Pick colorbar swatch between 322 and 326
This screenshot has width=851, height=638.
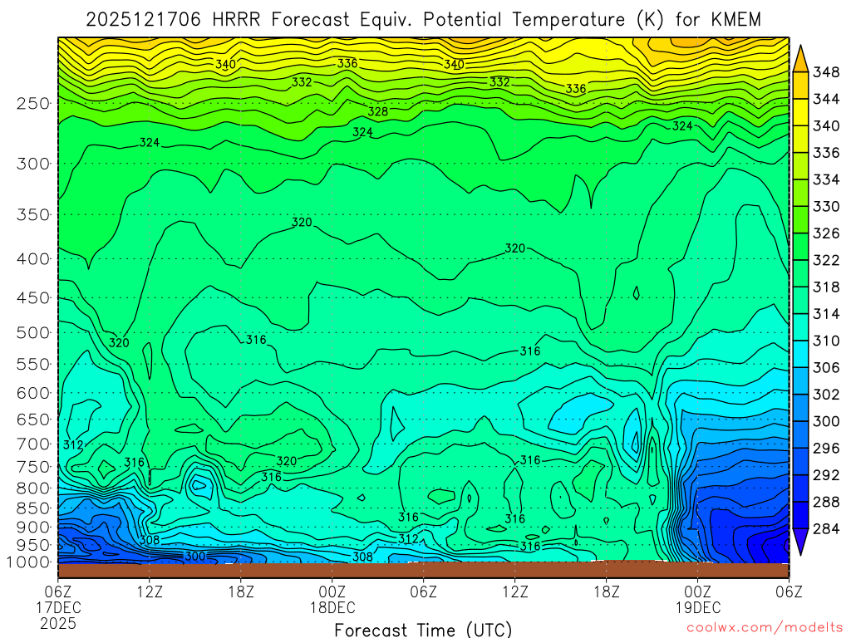pos(800,247)
